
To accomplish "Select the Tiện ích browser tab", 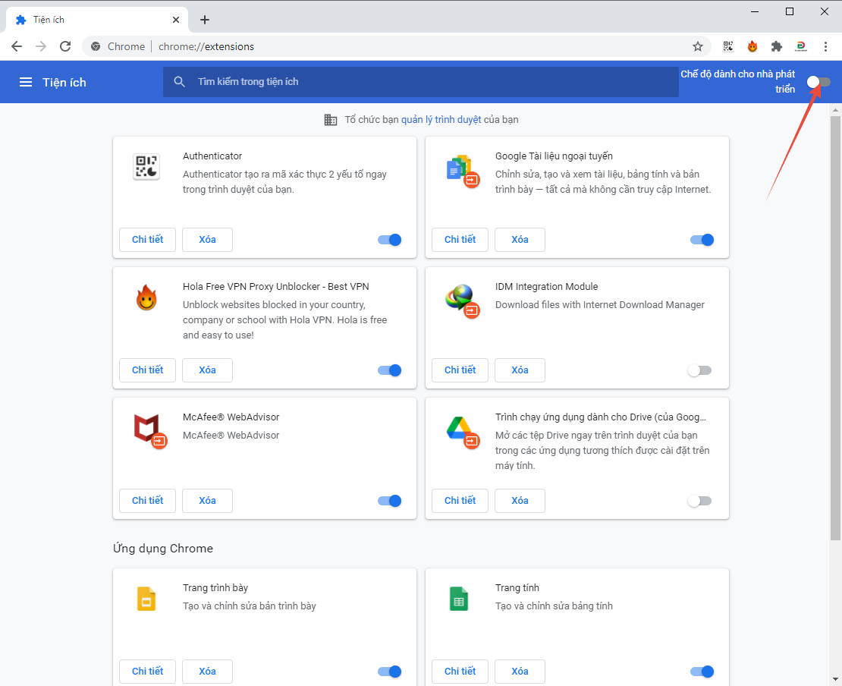I will [x=96, y=20].
